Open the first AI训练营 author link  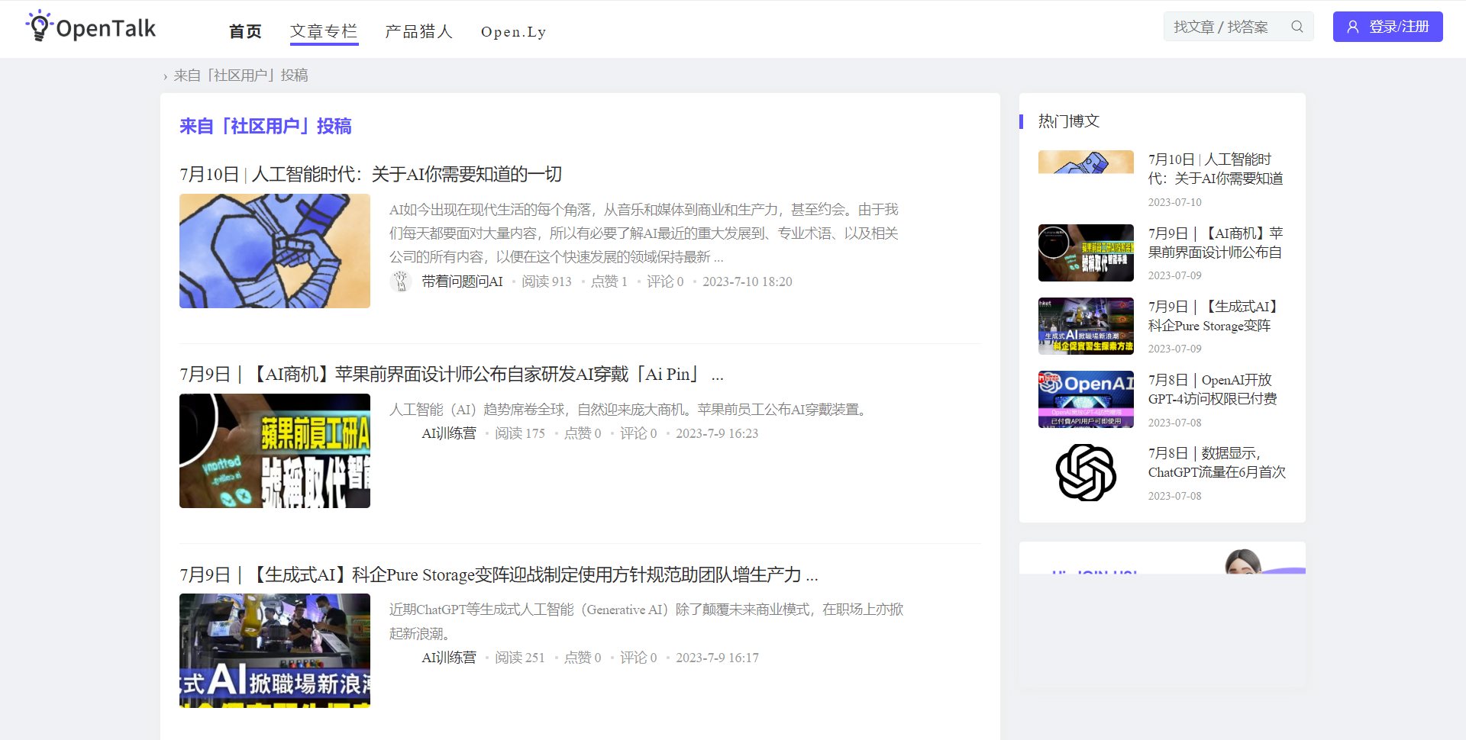(448, 433)
